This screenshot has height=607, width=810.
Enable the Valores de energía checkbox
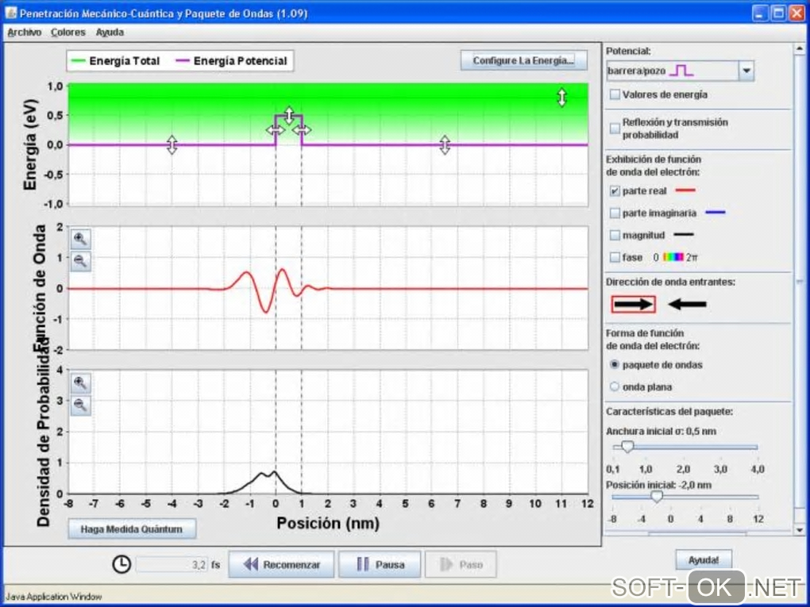(615, 94)
